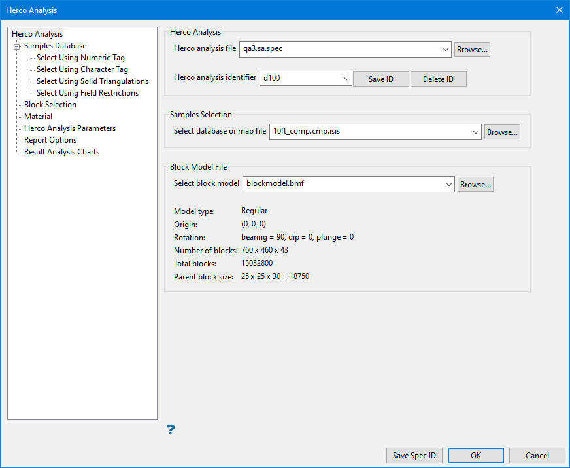This screenshot has height=468, width=570.
Task: Select Using Solid Triangulations tree item
Action: (x=92, y=81)
